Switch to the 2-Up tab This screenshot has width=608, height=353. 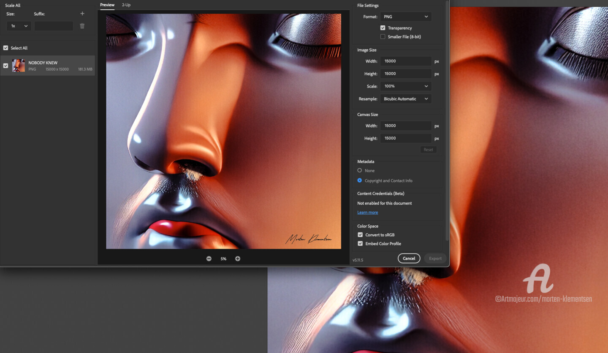[126, 5]
